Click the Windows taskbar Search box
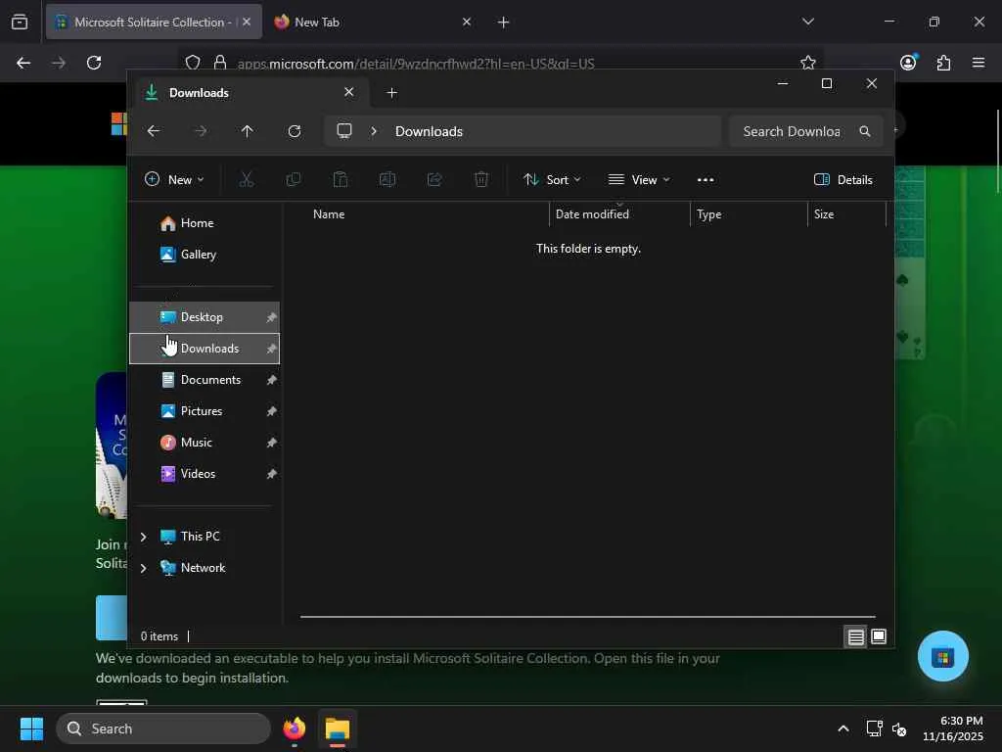Screen dimensions: 1002x752 pos(163,728)
